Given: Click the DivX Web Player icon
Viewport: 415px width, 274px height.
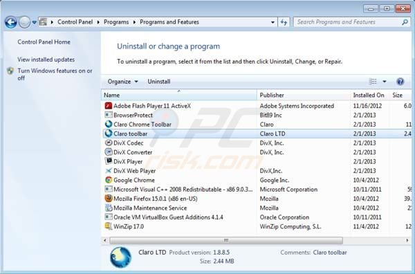Looking at the screenshot, I should coord(109,171).
